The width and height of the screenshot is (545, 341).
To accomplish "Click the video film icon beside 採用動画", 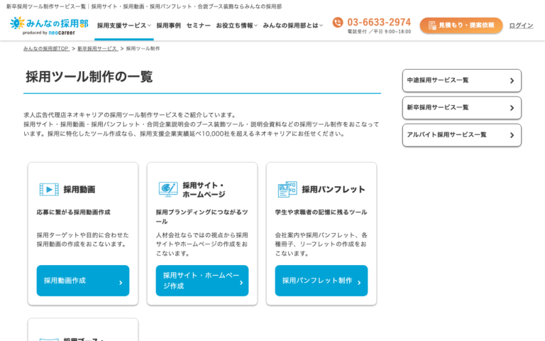I will (49, 190).
